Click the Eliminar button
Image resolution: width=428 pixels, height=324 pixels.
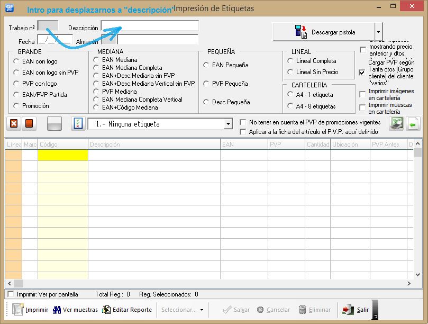click(315, 310)
